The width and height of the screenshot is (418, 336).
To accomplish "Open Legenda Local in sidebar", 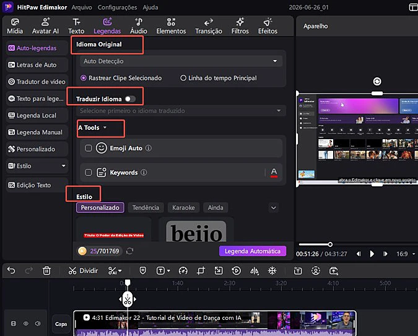I will point(37,115).
